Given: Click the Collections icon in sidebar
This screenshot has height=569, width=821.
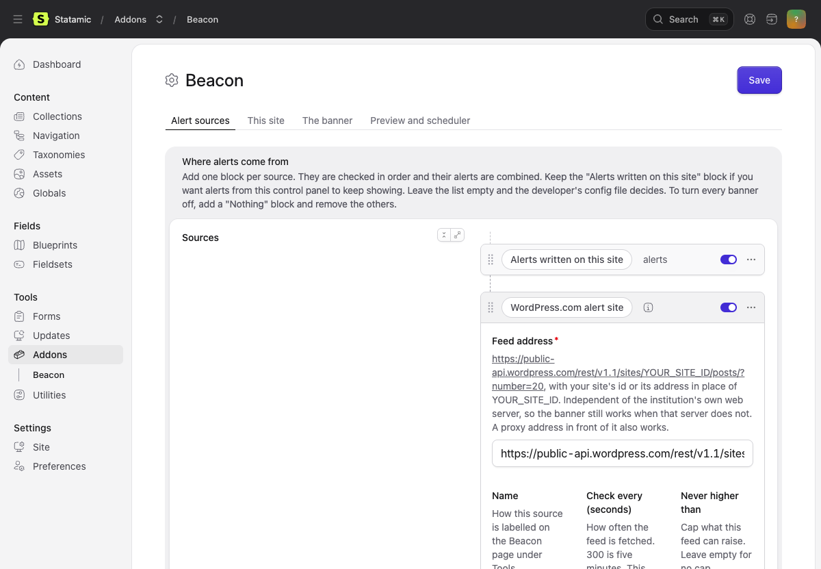Looking at the screenshot, I should point(20,116).
